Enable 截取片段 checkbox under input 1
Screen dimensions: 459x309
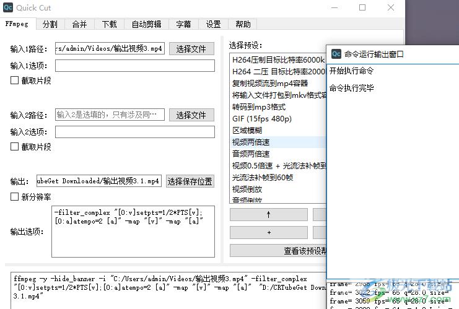(x=15, y=81)
